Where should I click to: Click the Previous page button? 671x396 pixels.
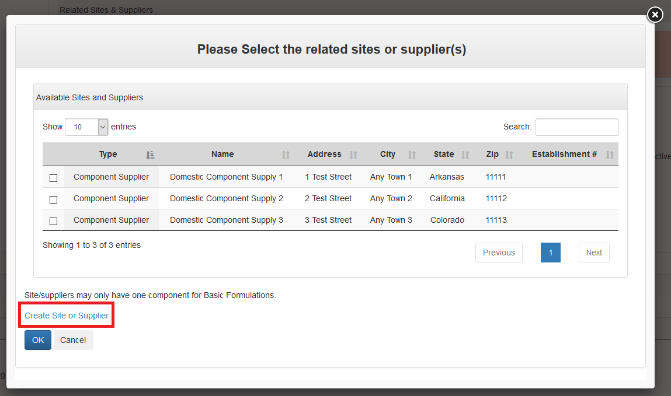point(499,253)
